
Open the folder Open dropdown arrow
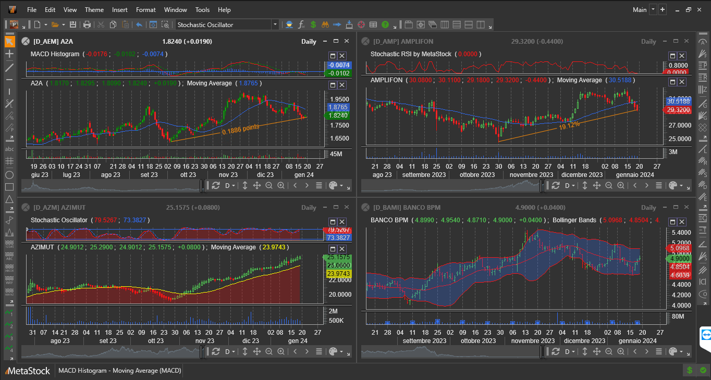(63, 24)
